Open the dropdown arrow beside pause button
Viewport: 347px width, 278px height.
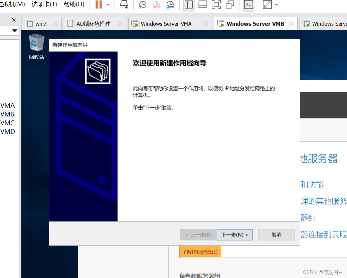coord(108,5)
